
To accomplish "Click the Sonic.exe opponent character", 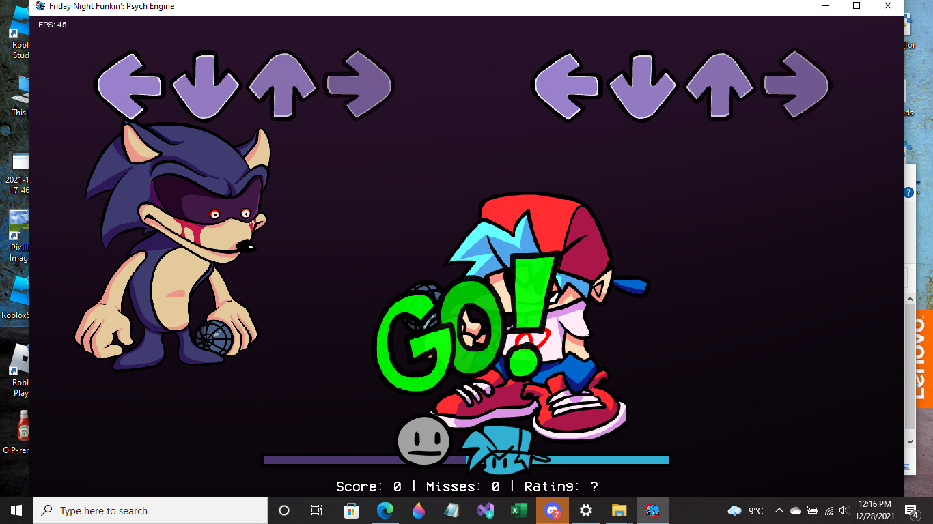I will click(174, 246).
